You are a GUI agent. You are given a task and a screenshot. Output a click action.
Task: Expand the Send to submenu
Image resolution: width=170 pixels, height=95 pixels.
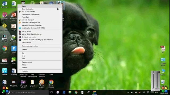(x=40, y=50)
